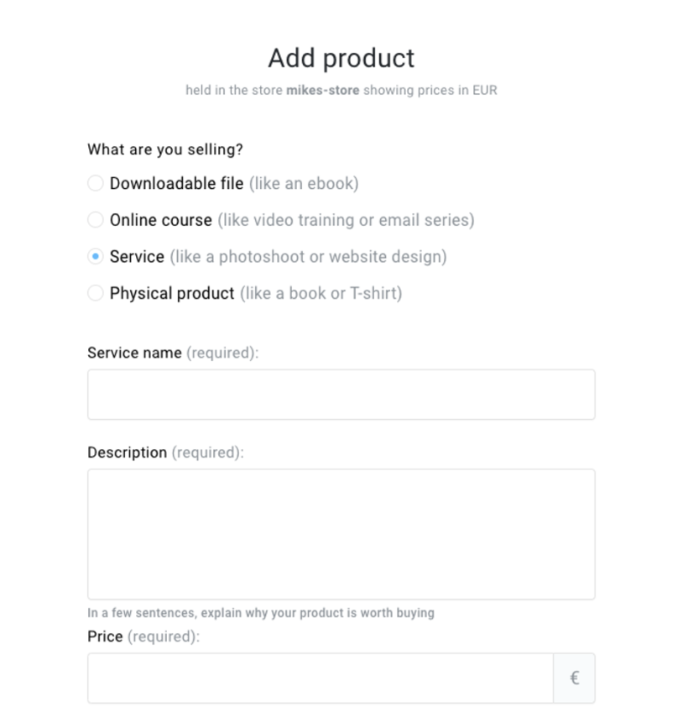Click the Add product heading
688x728 pixels.
(x=340, y=58)
